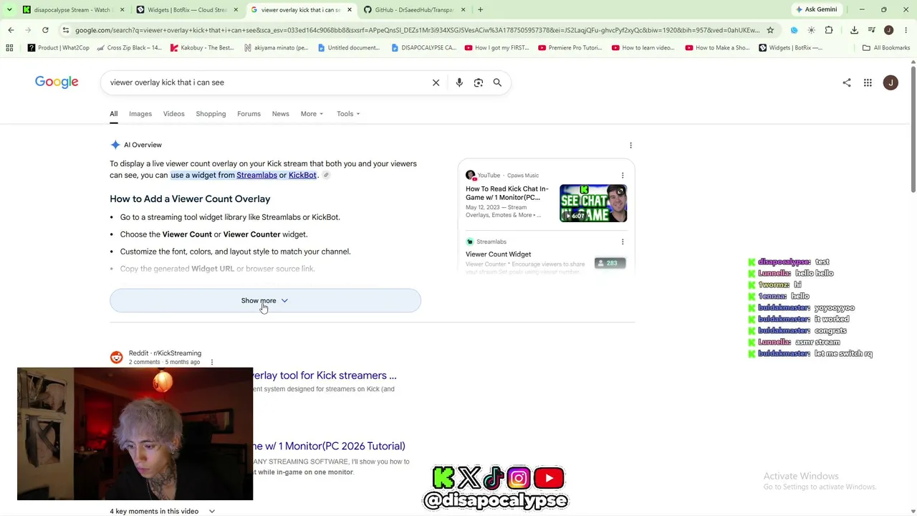The width and height of the screenshot is (917, 516).
Task: Open the apps grid in bookmarks bar
Action: [x=9, y=48]
